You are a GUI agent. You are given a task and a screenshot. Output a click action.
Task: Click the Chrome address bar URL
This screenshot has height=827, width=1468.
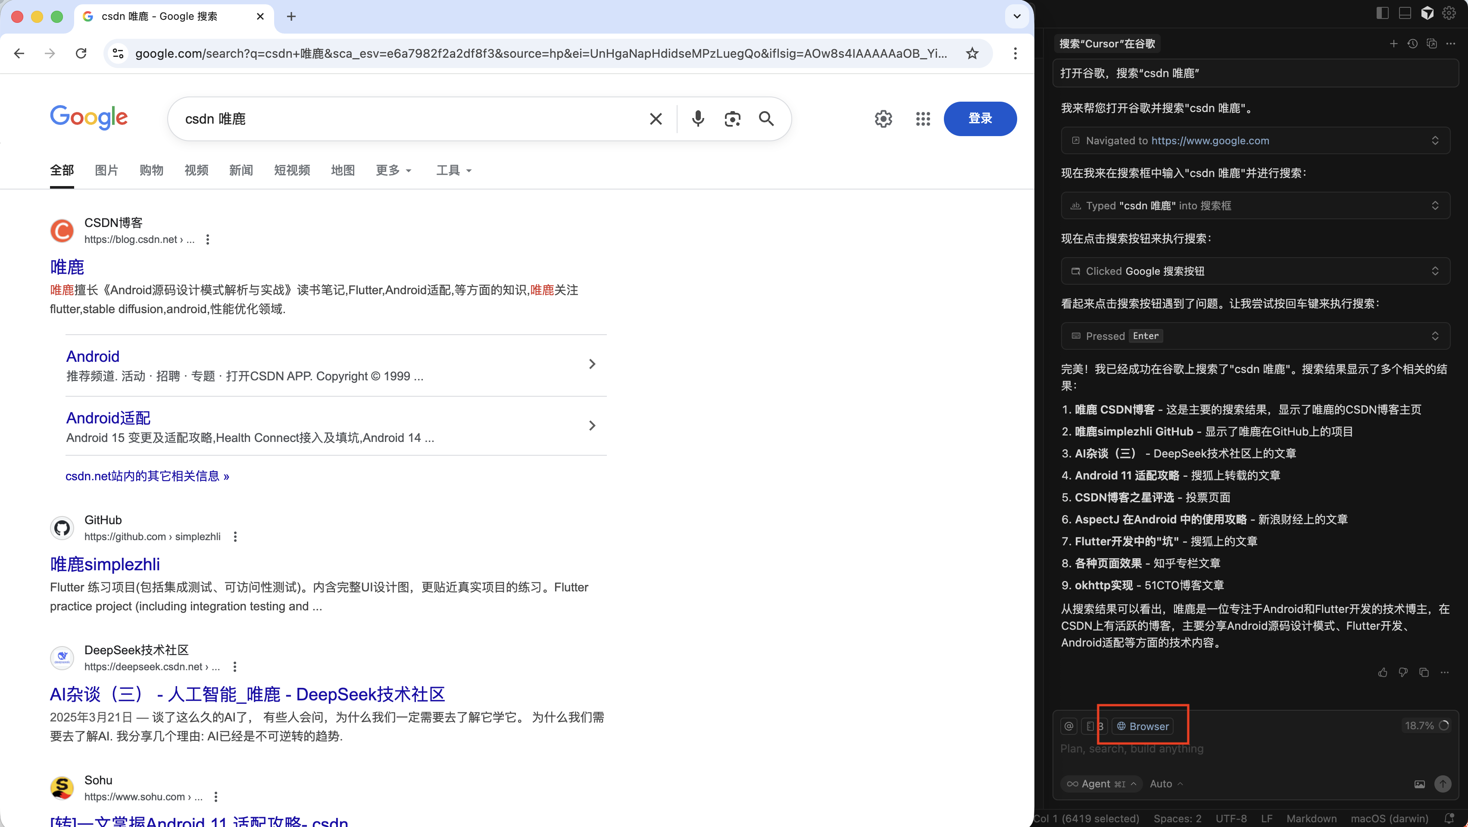541,53
